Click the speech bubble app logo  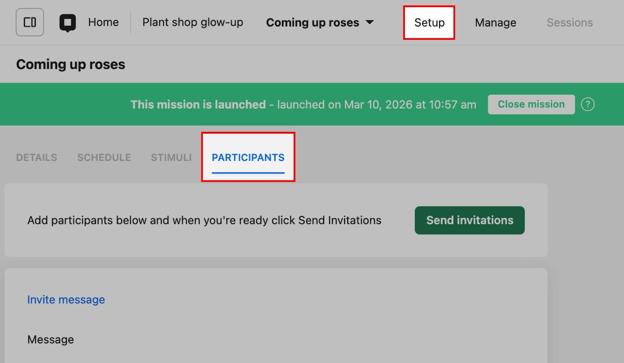point(67,23)
